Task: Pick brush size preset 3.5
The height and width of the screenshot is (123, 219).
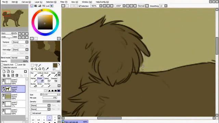Action: [49, 118]
